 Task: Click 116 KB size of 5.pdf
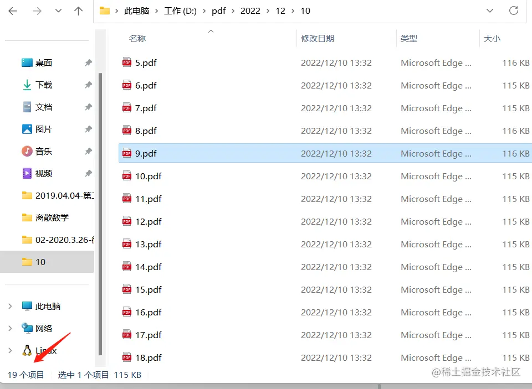(516, 63)
